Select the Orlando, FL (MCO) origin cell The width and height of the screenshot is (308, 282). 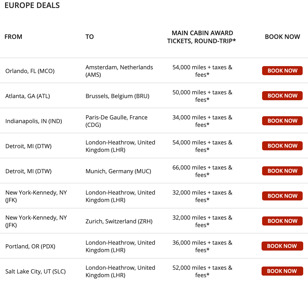pos(30,71)
